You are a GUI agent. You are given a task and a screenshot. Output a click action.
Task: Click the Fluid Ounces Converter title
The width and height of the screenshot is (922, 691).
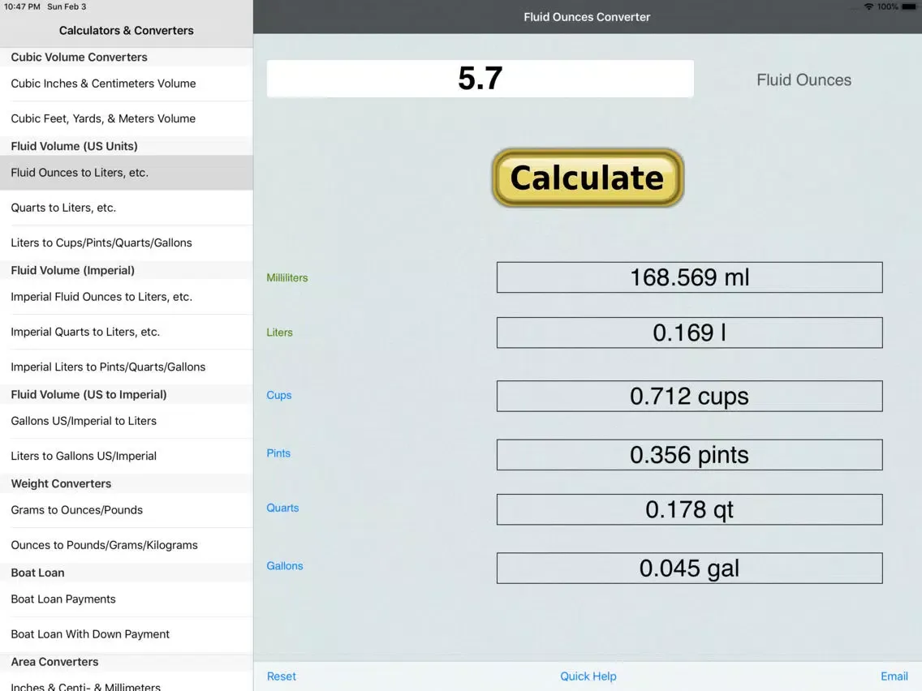click(x=587, y=17)
